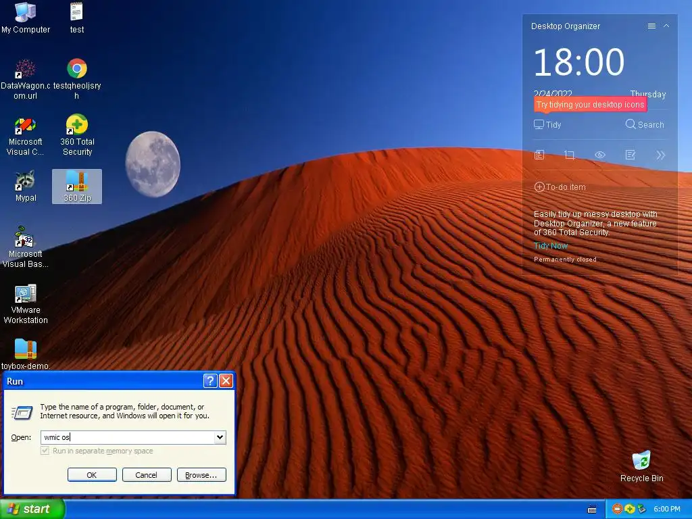
Task: Add a To-do item
Action: 560,187
